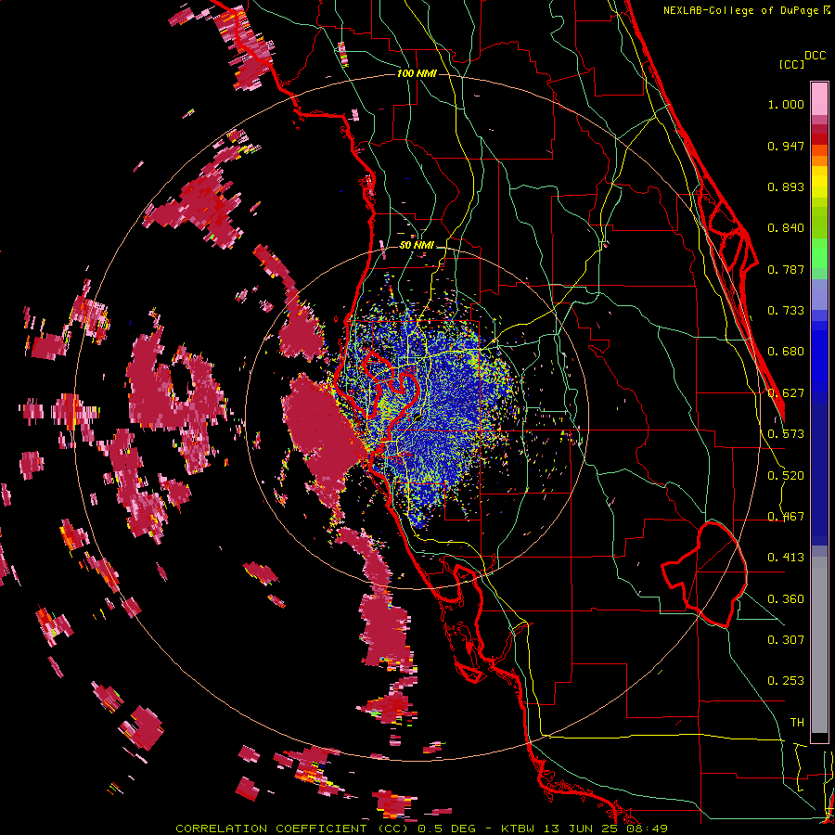
Task: Click the 0.787 legend value
Action: pyautogui.click(x=786, y=269)
